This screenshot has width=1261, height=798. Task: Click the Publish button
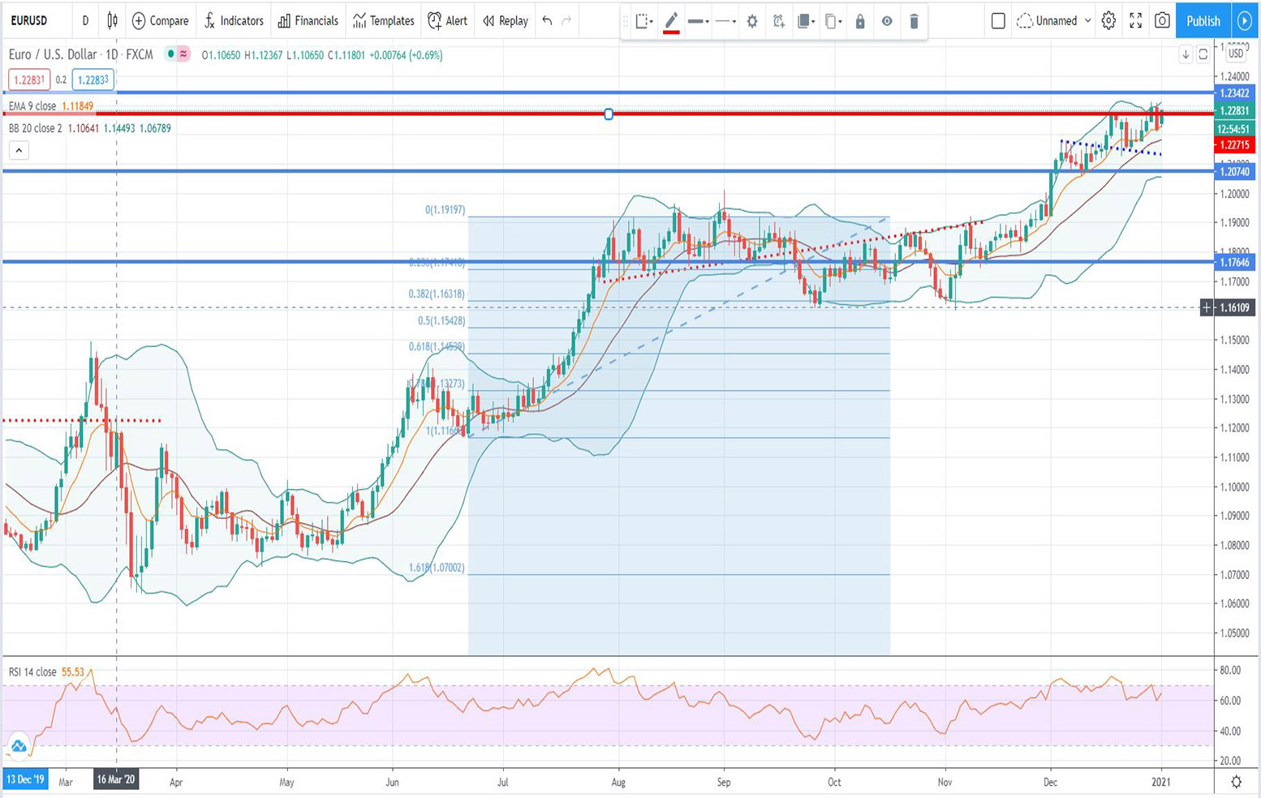pos(1203,20)
